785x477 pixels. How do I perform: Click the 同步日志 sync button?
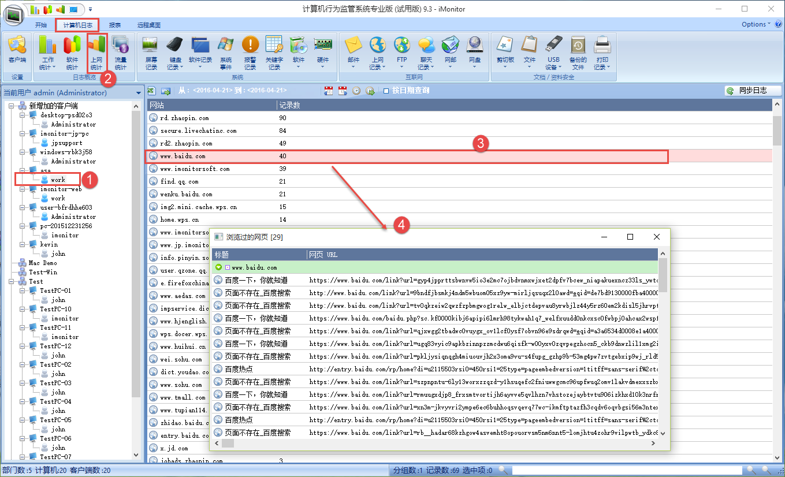(x=753, y=91)
